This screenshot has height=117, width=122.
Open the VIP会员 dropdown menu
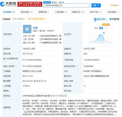pos(115,5)
